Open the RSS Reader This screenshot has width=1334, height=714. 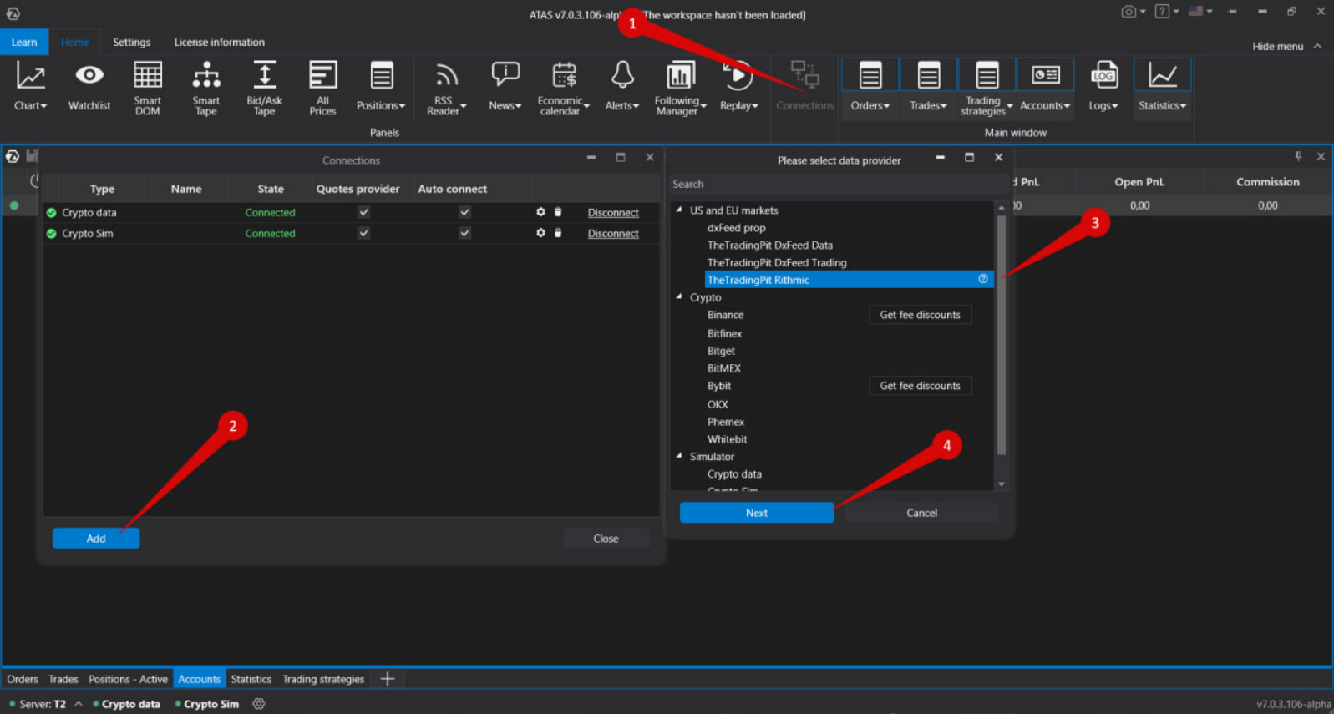tap(446, 88)
